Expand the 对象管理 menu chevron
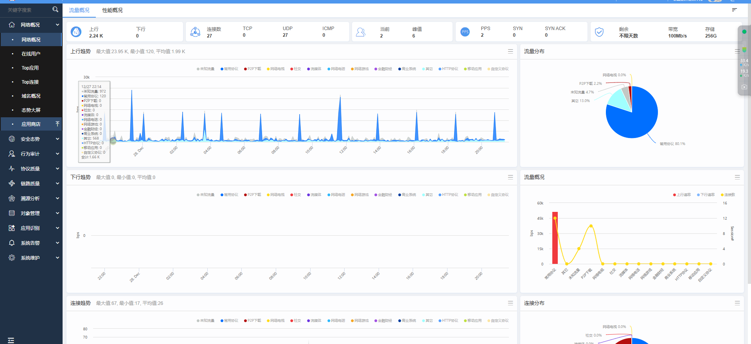The height and width of the screenshot is (344, 751). pos(57,213)
